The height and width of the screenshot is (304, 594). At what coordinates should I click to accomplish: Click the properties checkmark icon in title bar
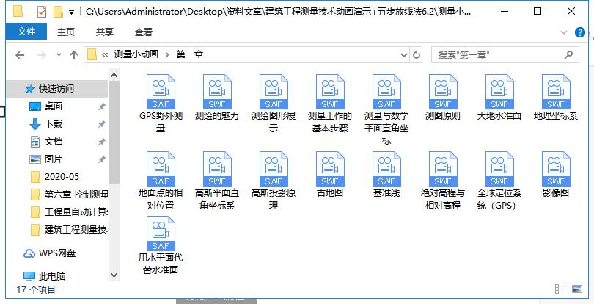[41, 12]
